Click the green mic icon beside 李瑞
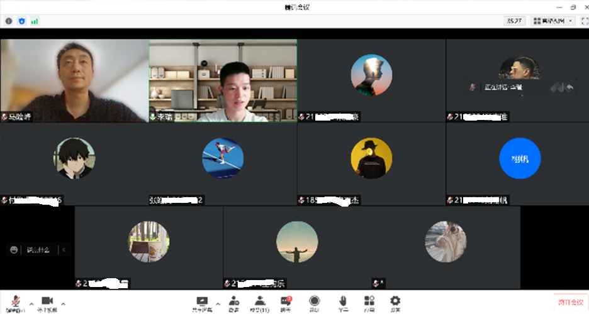The width and height of the screenshot is (589, 314). coord(154,117)
